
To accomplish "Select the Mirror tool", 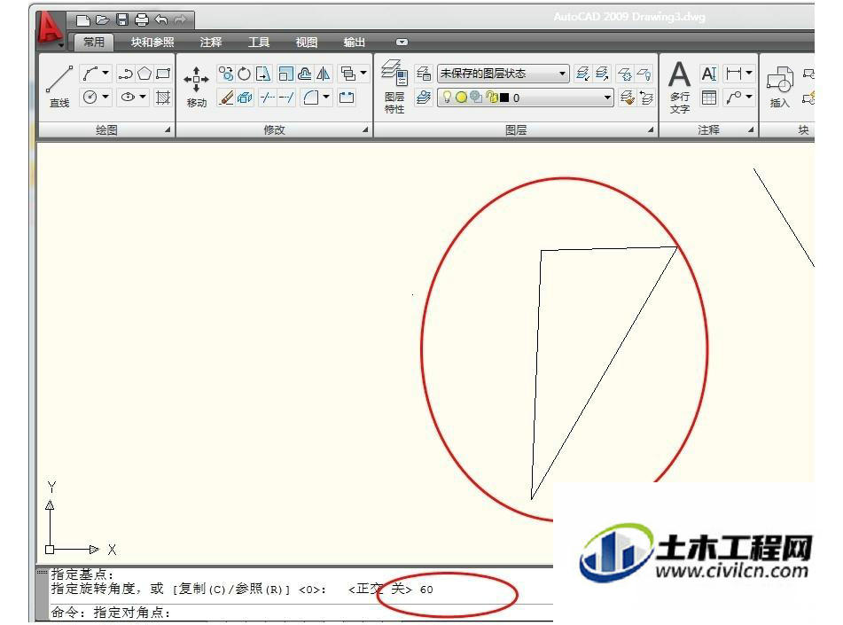I will pyautogui.click(x=324, y=74).
